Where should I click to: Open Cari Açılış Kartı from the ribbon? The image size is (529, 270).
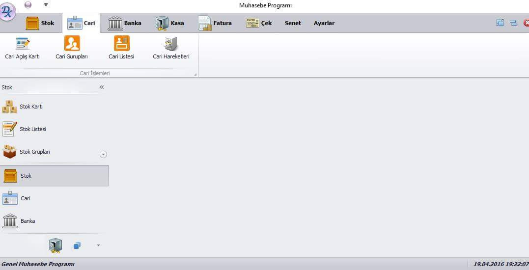point(22,48)
